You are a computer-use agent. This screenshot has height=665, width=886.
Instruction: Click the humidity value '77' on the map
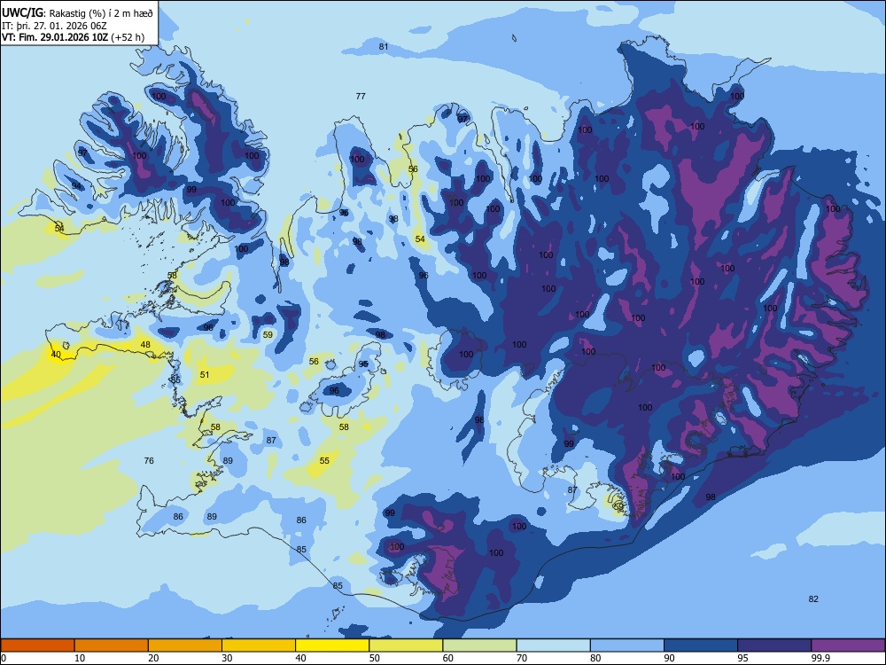[x=361, y=96]
